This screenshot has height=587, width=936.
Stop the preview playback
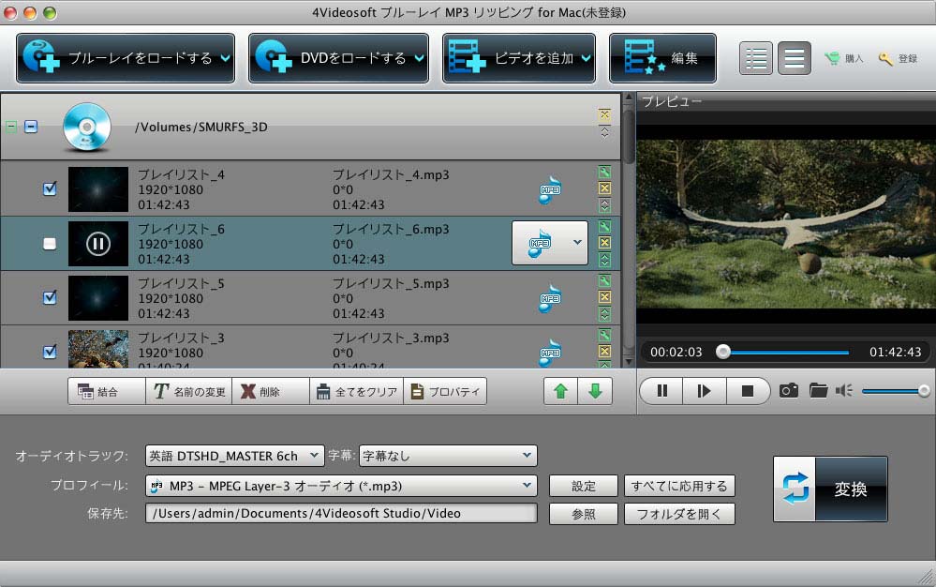click(x=747, y=391)
